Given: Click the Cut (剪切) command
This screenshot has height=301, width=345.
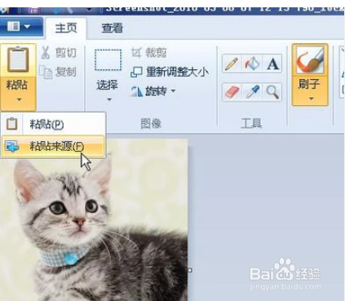Looking at the screenshot, I should 59,52.
